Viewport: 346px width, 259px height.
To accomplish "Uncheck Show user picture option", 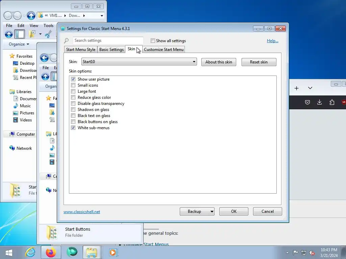I will [73, 79].
